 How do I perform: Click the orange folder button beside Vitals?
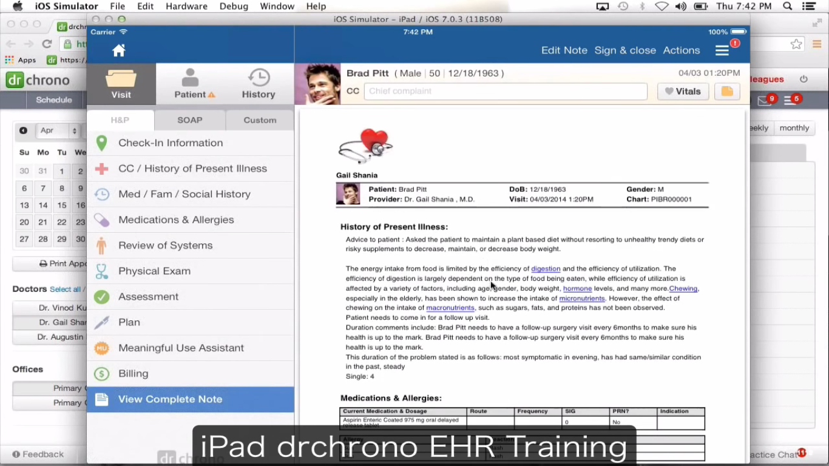coord(727,91)
